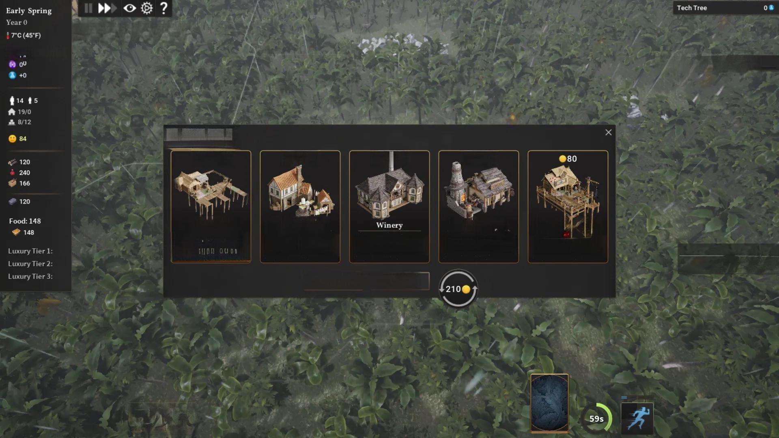Click the 59s circular countdown timer
This screenshot has width=779, height=438.
click(596, 419)
